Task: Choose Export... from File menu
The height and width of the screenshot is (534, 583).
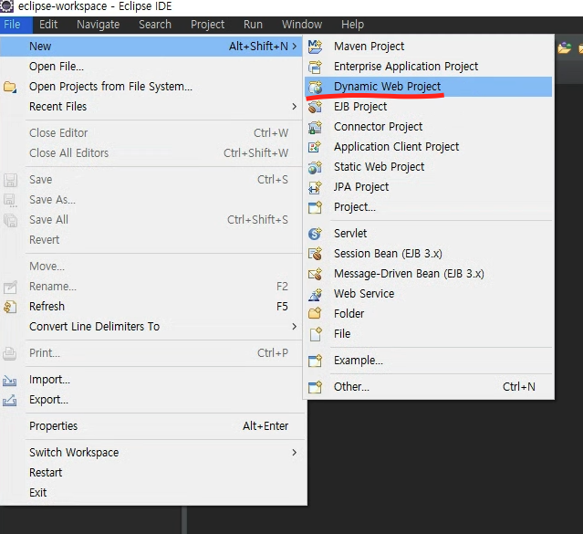Action: pos(151,400)
